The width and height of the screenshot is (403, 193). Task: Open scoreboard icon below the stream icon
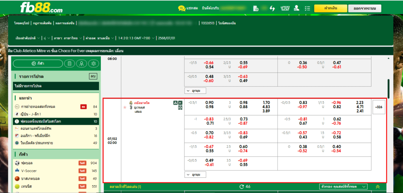[180, 107]
